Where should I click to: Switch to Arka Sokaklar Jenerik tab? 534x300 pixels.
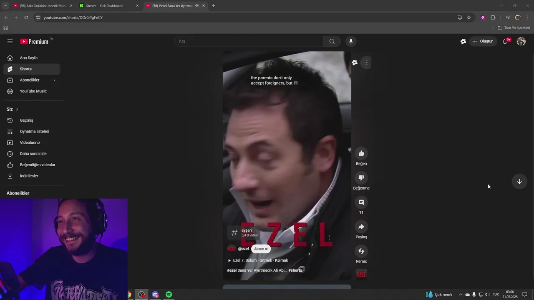pos(42,6)
